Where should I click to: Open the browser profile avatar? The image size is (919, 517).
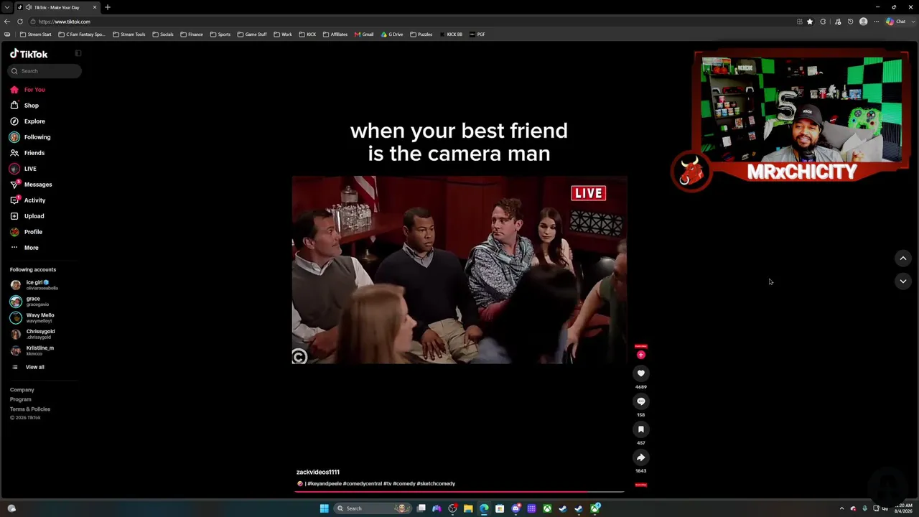point(863,22)
